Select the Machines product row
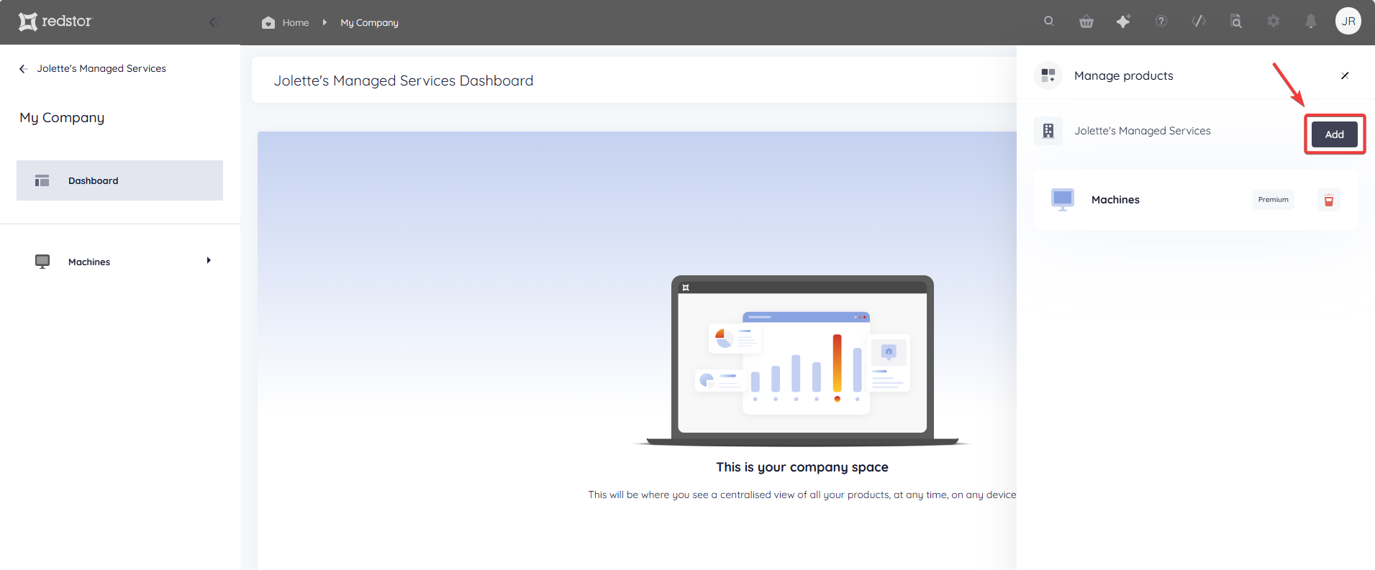 [x=1195, y=200]
